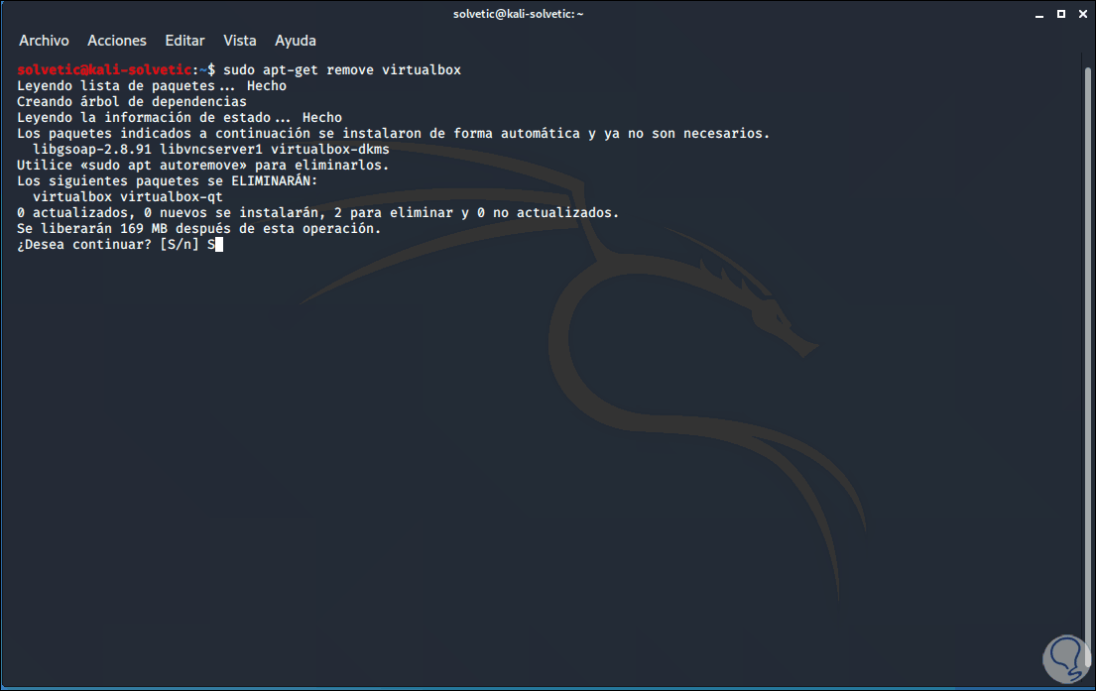Click 'Los siguientes paquetes se ELIMINARÁN:' line
1096x691 pixels.
pyautogui.click(x=167, y=181)
